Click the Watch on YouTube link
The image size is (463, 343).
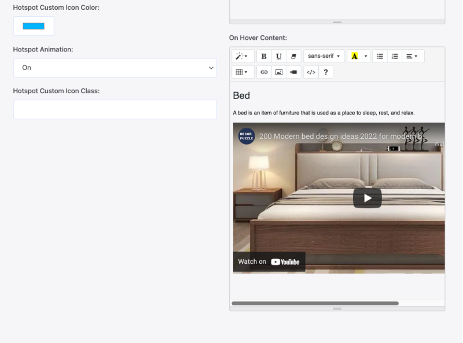click(x=269, y=261)
